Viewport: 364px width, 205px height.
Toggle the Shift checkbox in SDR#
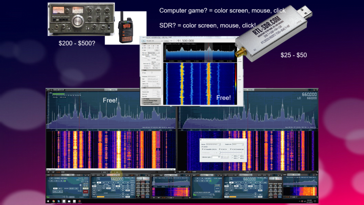(143, 50)
